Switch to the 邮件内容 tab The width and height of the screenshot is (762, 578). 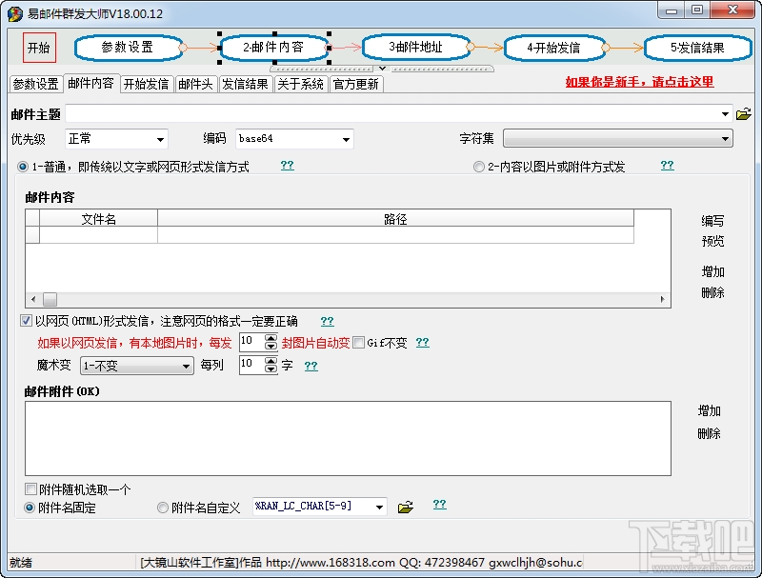pos(90,83)
